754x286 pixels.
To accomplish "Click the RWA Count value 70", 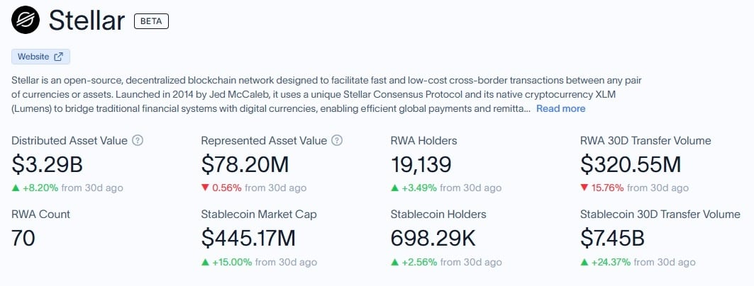I will click(x=23, y=239).
